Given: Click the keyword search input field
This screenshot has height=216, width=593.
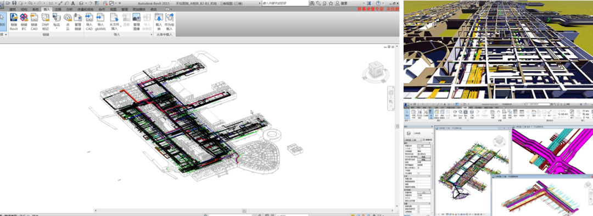Looking at the screenshot, I should pos(286,3).
